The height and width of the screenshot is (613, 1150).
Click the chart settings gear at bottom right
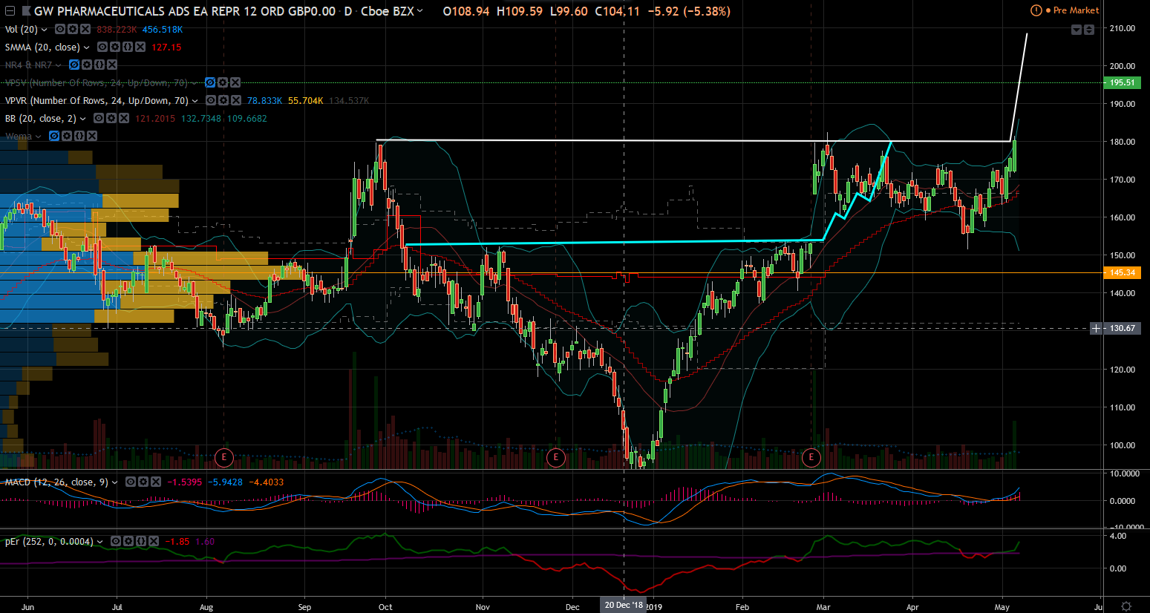click(x=1126, y=606)
